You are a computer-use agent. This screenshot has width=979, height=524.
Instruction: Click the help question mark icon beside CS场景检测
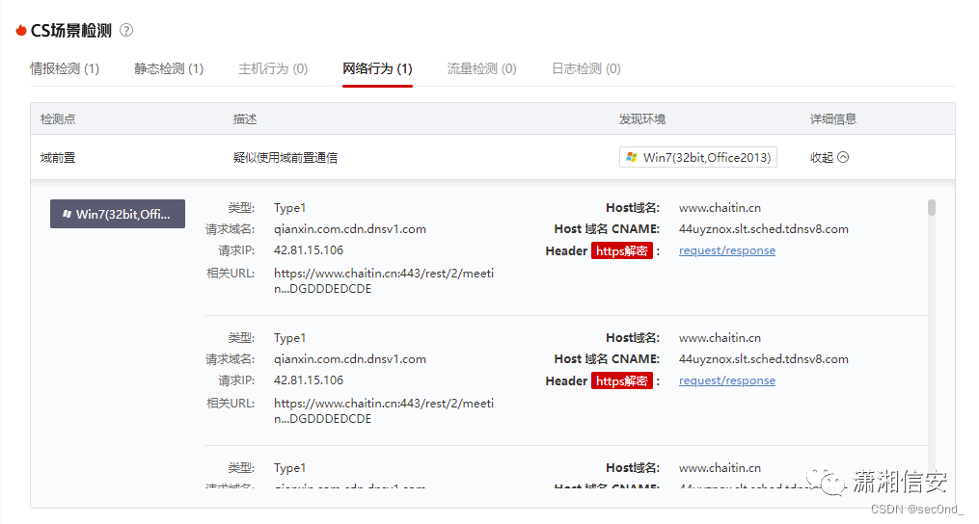[126, 30]
